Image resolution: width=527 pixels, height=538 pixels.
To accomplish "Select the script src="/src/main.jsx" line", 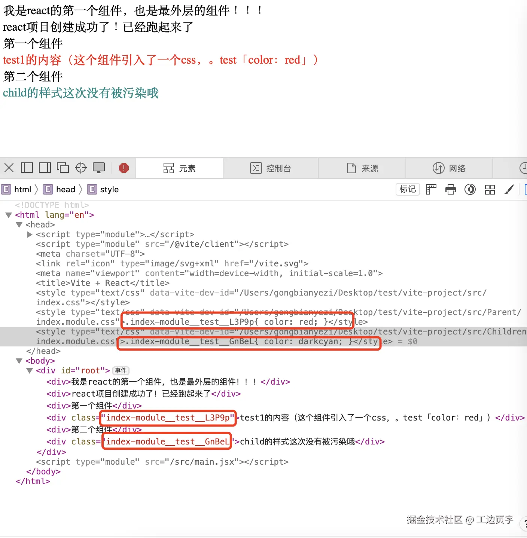I will pyautogui.click(x=162, y=462).
